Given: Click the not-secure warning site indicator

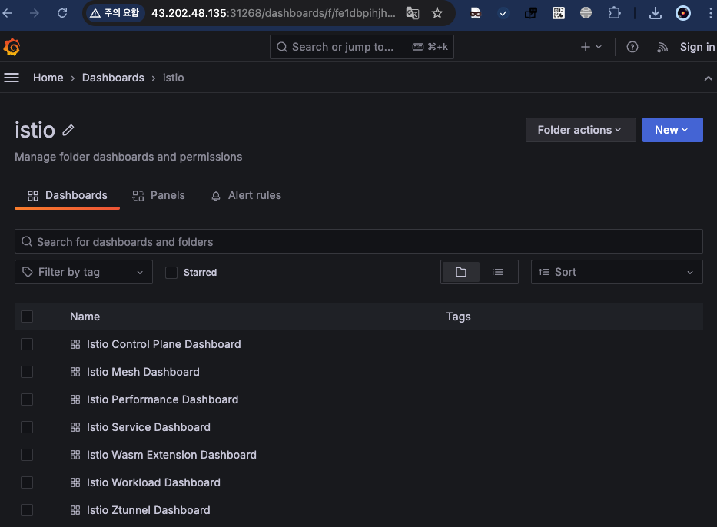Looking at the screenshot, I should (x=115, y=13).
